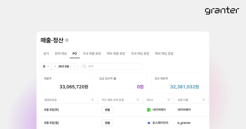Screen dimensions: 246x129
Task: Select the PG tab
Action: click(75, 54)
